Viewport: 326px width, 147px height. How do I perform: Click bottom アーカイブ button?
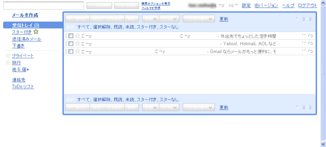pos(77,107)
